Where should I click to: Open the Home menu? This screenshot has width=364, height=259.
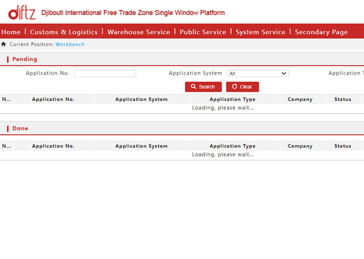click(11, 32)
